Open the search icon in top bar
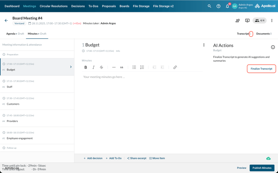This screenshot has width=278, height=173. [209, 6]
